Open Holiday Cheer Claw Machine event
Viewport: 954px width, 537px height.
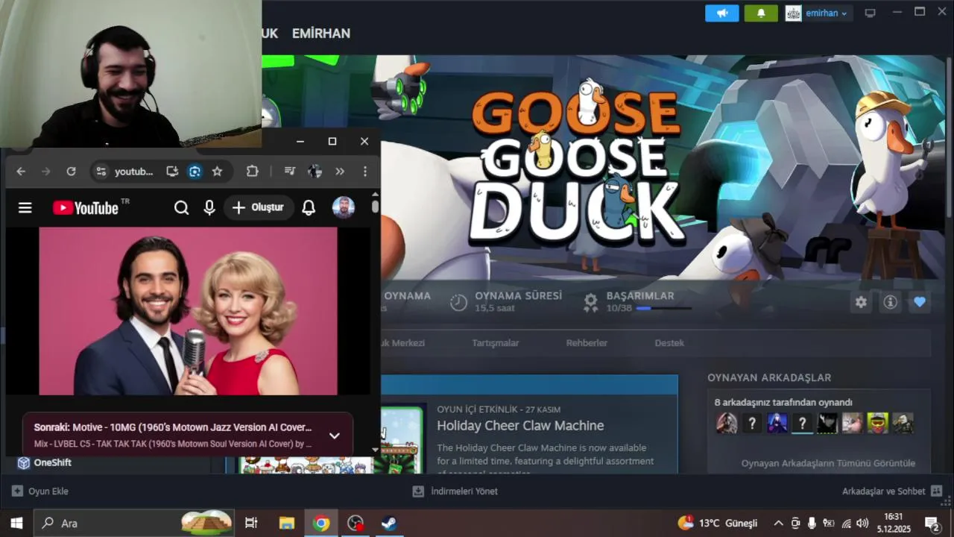[520, 426]
